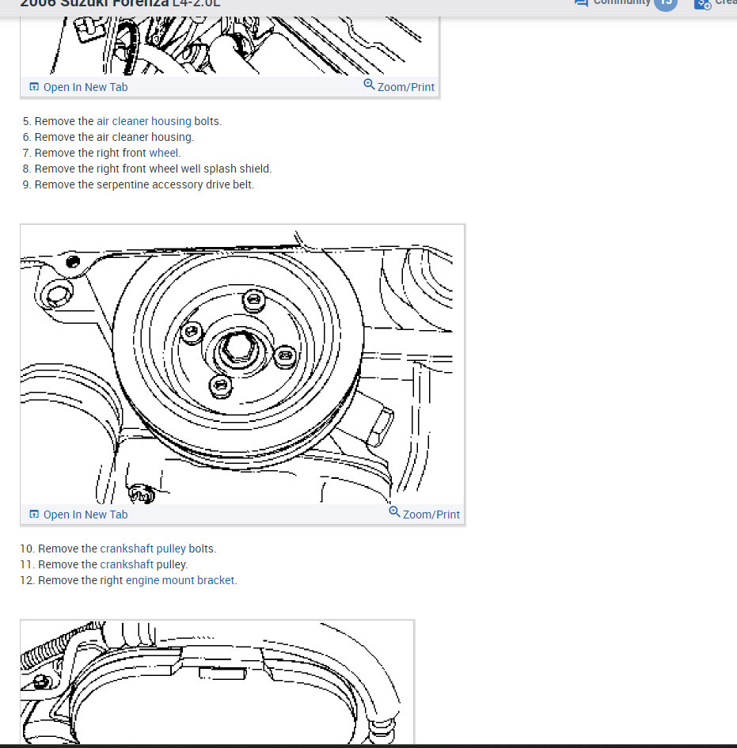Follow the 'crankshaft' link in step 11

click(x=127, y=564)
